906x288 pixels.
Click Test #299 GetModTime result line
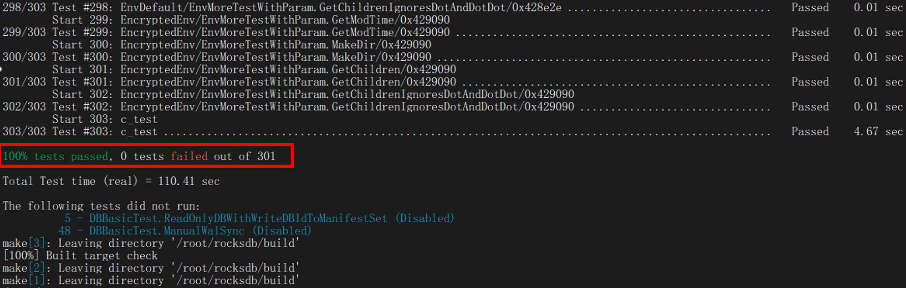(x=453, y=32)
